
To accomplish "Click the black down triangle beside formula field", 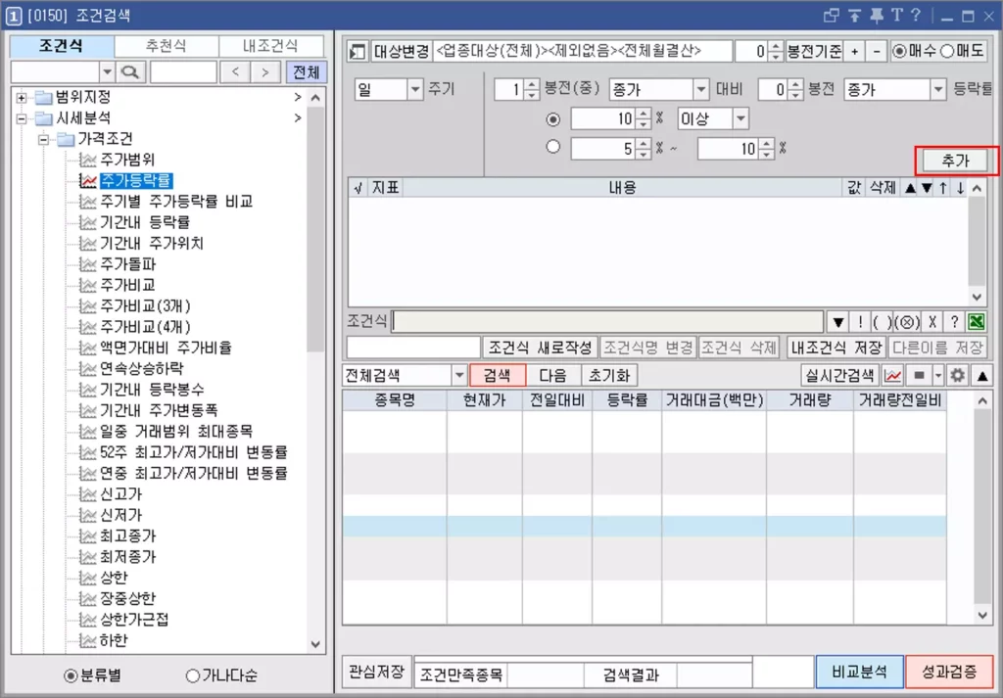I will (x=838, y=321).
